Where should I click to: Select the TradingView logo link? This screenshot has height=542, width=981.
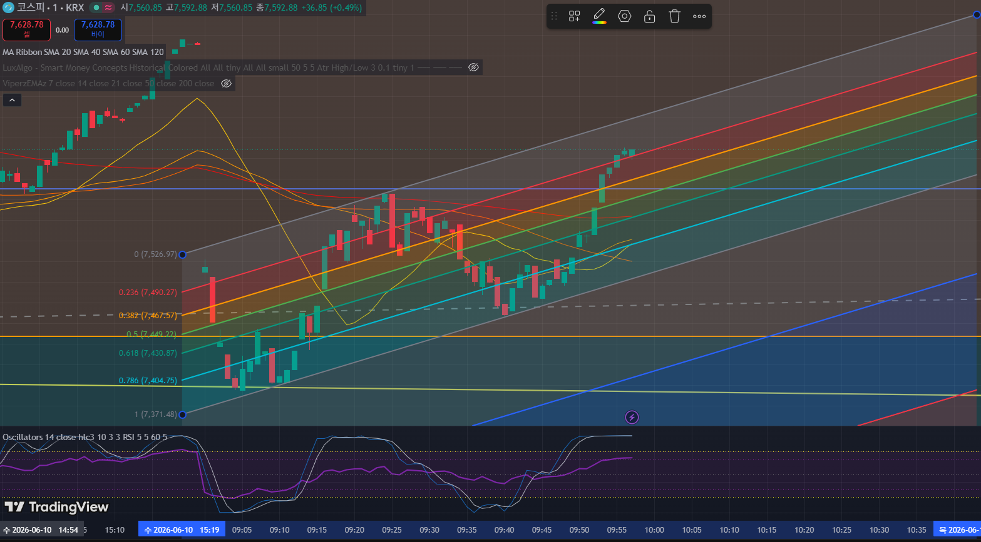(x=56, y=507)
